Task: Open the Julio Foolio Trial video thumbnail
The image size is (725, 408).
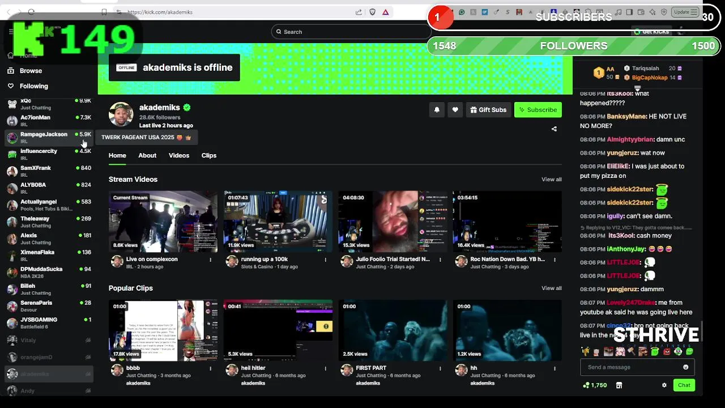Action: pyautogui.click(x=393, y=222)
